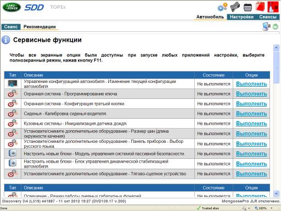Image resolution: width=281 pixels, height=211 pixels.
Task: Click the TOPIx header link
Action: (58, 7)
